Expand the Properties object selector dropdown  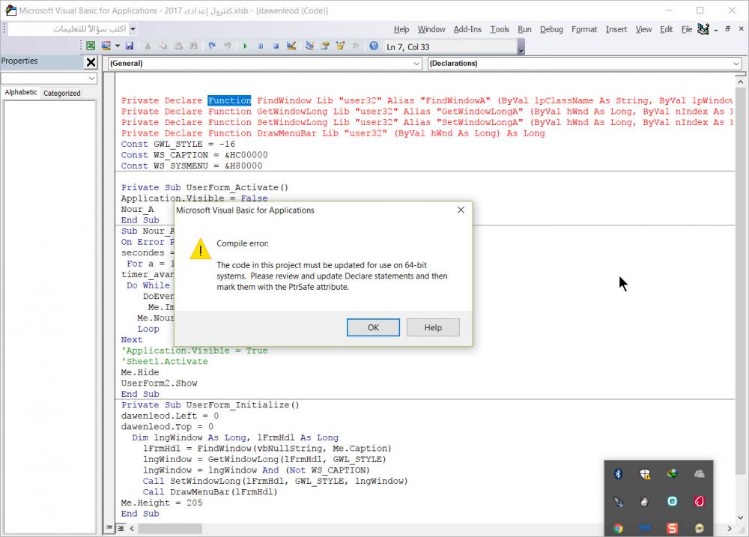(x=91, y=78)
